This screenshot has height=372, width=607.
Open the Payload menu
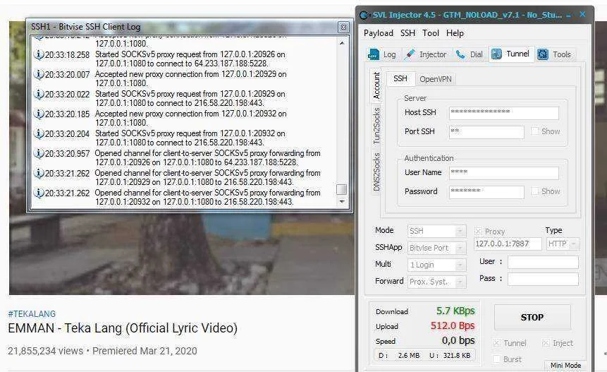[378, 33]
